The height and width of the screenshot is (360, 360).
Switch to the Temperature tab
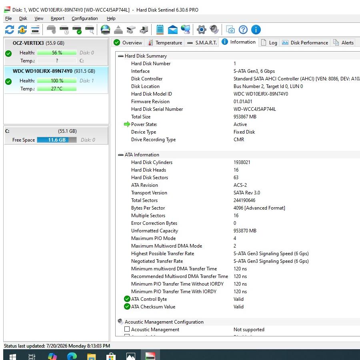pos(165,43)
